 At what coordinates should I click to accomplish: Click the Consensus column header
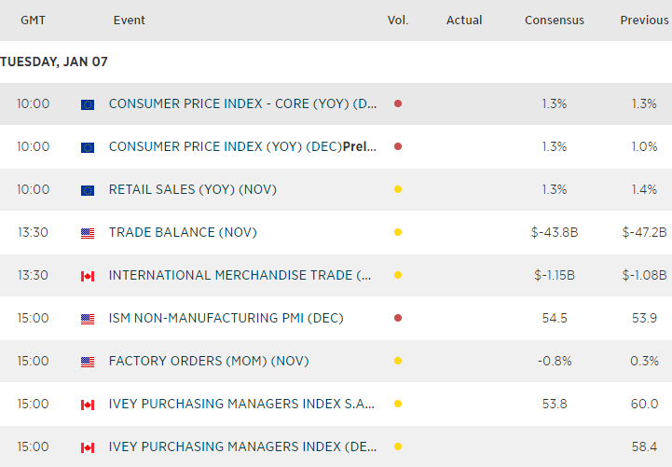coord(554,21)
